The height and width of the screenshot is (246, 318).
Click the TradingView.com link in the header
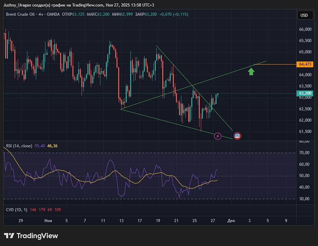pyautogui.click(x=86, y=5)
